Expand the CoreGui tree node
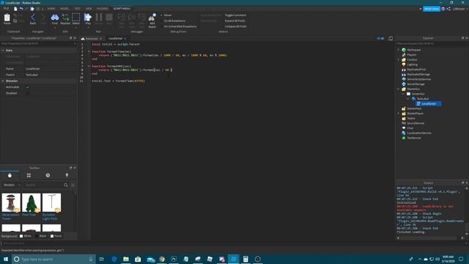Image resolution: width=469 pixels, height=264 pixels. 399,60
